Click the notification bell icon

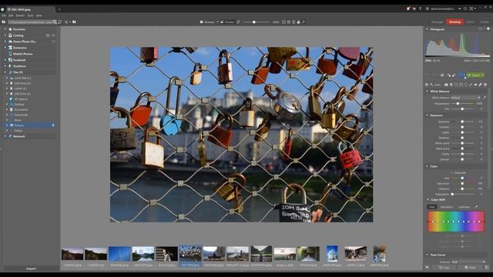coord(408,8)
